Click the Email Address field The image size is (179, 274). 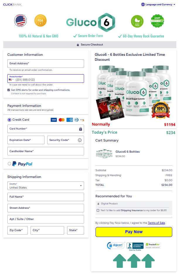pyautogui.click(x=46, y=63)
